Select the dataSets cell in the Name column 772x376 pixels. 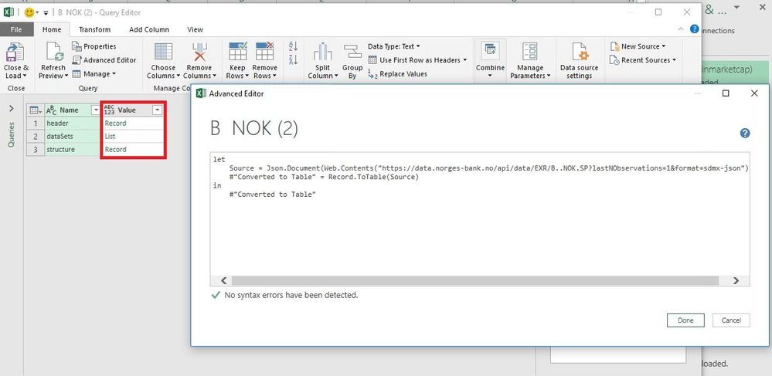[x=72, y=137]
